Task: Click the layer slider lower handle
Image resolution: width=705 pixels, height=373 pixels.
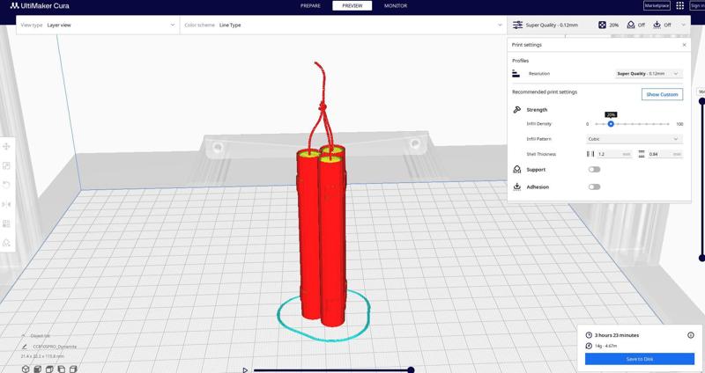Action: [701, 258]
